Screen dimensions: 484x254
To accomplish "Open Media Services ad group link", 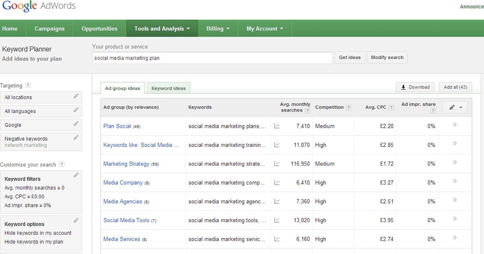I will pyautogui.click(x=122, y=239).
